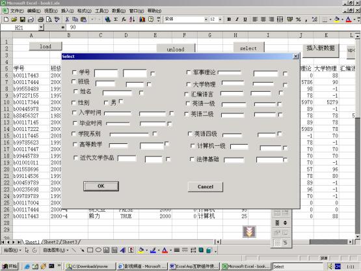This screenshot has width=361, height=271.
Task: Align cell text left
Action: click(255, 20)
